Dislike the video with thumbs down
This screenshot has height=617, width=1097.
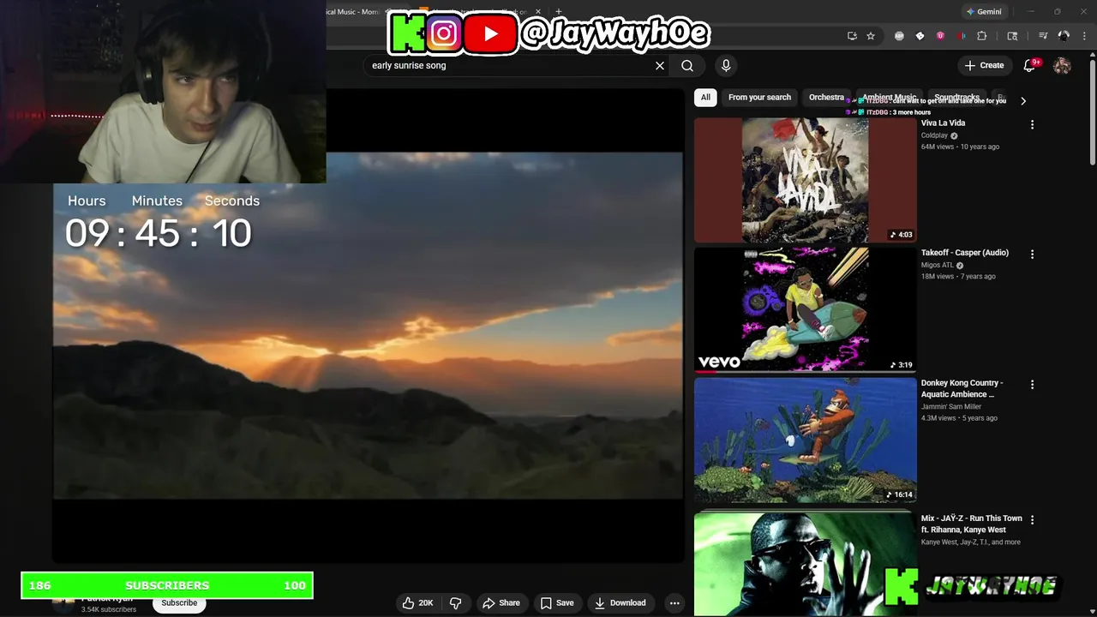456,602
